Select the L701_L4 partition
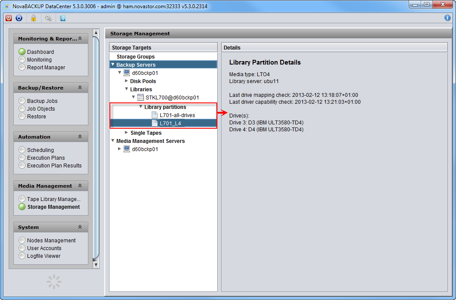 tap(170, 124)
